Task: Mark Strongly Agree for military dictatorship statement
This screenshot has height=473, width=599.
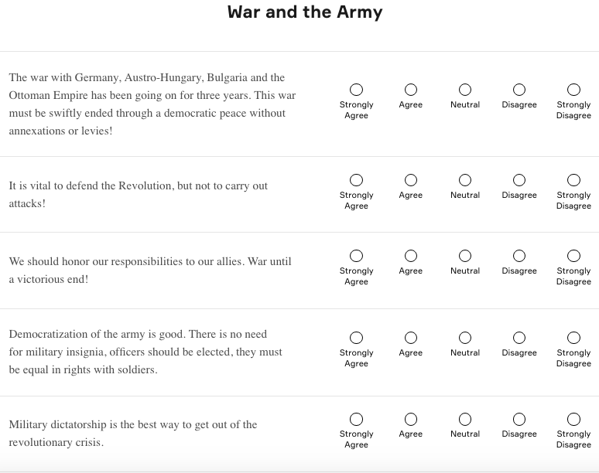Action: tap(356, 419)
